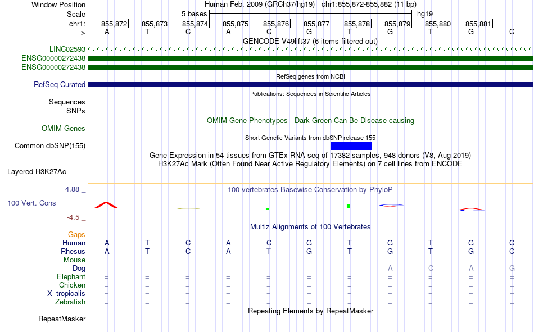Click the Elephant species label
Screen dimensions: 534x332
pos(71,276)
